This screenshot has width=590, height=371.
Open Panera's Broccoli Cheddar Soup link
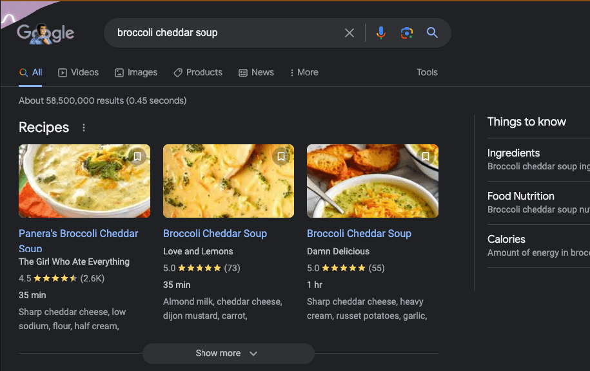click(x=78, y=234)
